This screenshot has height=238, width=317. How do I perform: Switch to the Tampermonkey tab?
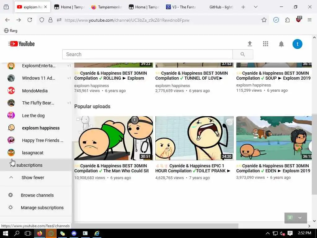tap(106, 7)
